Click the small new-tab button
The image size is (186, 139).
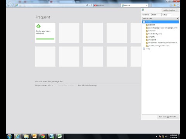pos(150,5)
